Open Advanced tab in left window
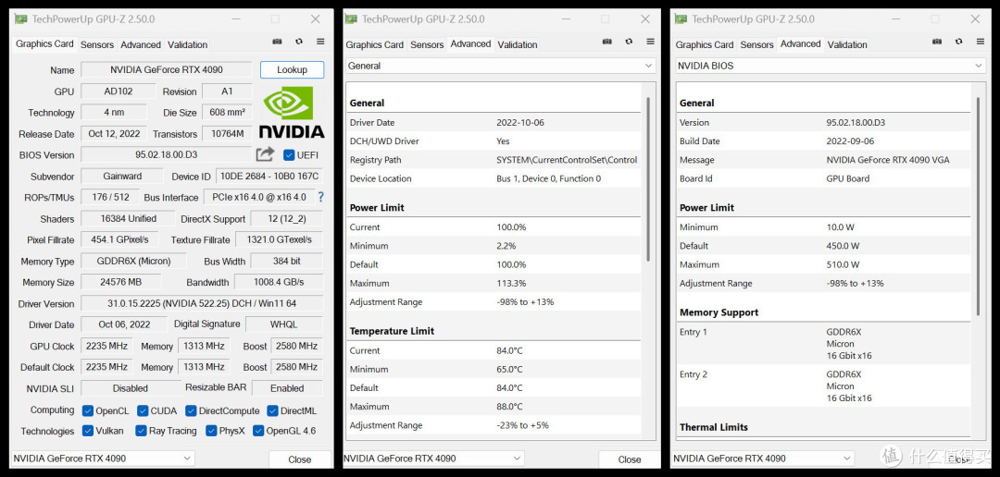This screenshot has width=1000, height=477. pos(141,44)
